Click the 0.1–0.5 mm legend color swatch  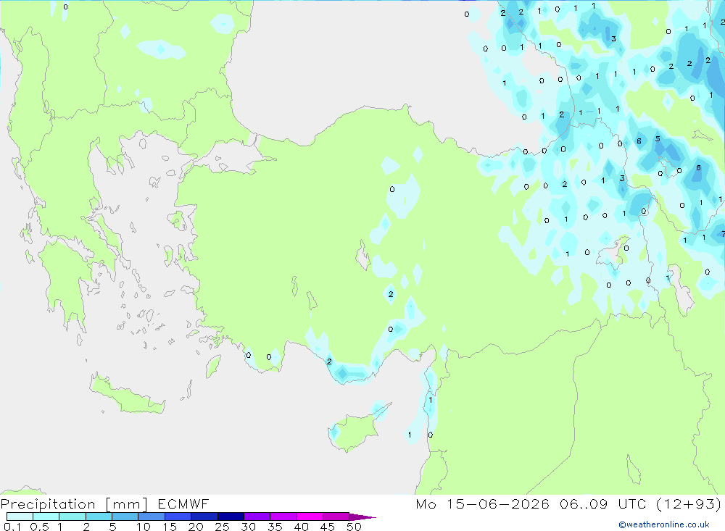[20, 517]
